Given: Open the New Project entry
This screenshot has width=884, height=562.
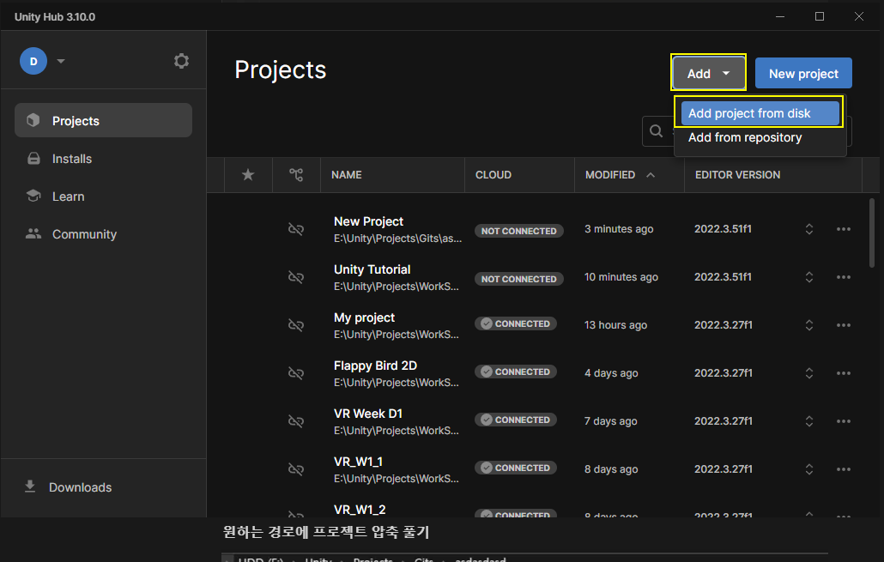Looking at the screenshot, I should 369,221.
